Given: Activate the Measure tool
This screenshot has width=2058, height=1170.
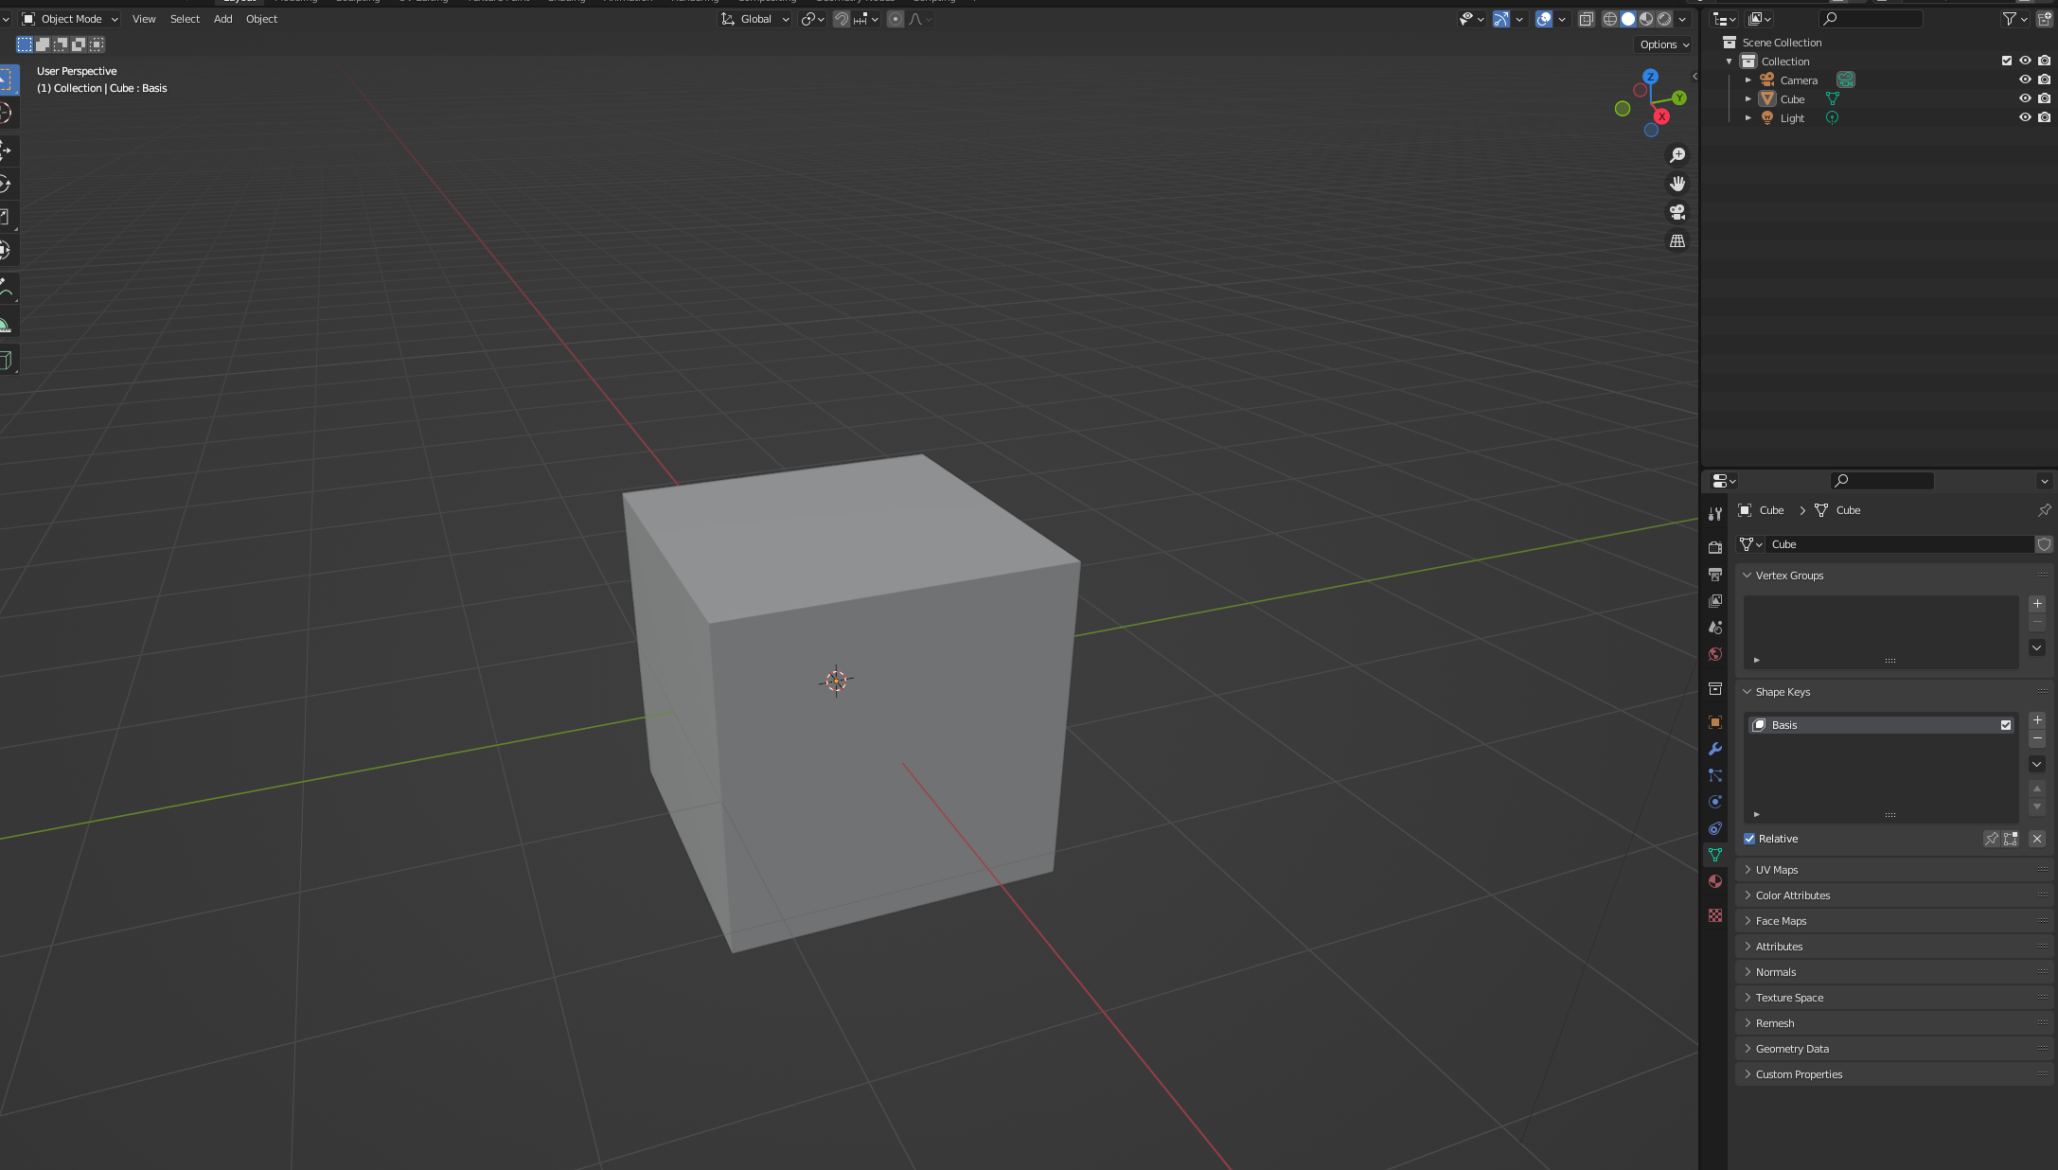Looking at the screenshot, I should (8, 323).
